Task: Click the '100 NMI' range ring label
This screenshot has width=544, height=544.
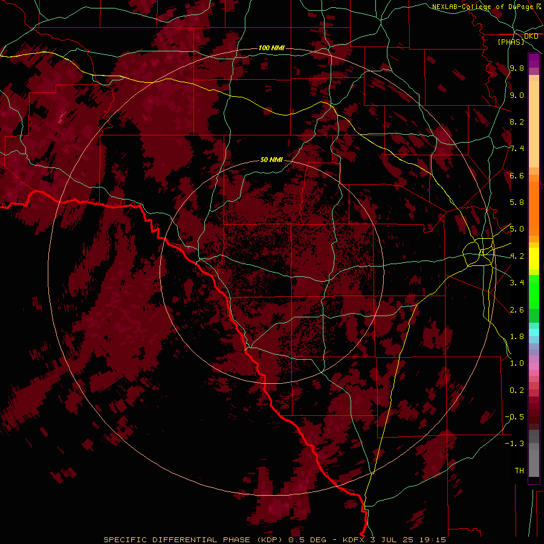Action: pyautogui.click(x=271, y=48)
